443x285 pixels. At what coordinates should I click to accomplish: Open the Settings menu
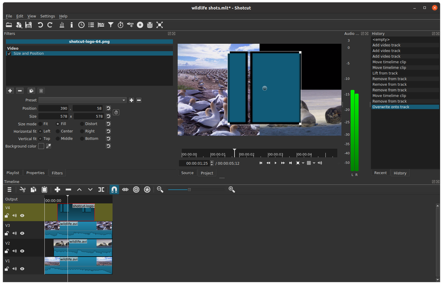tap(47, 16)
